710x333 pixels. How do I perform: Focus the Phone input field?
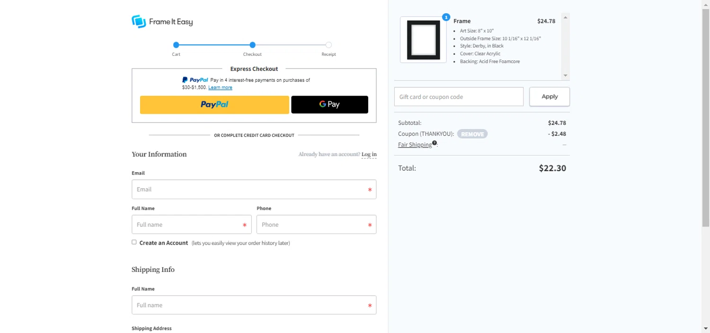[316, 225]
